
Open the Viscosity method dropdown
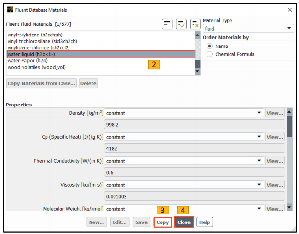coord(184,185)
